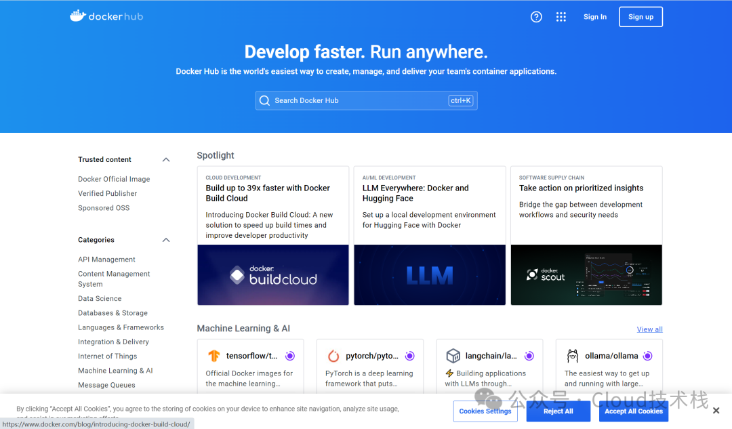Click the badge icon beside tensorflow

pos(290,356)
